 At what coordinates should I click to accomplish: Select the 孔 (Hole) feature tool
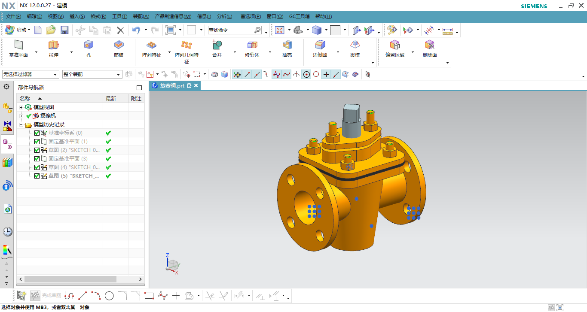[x=89, y=45]
